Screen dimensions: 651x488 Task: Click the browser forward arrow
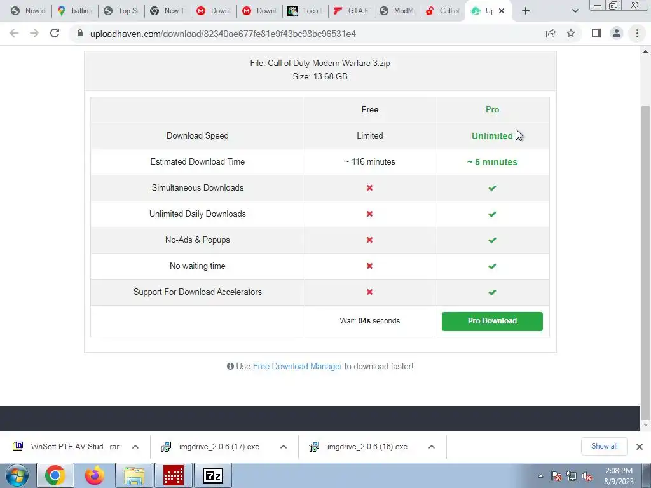click(x=34, y=33)
